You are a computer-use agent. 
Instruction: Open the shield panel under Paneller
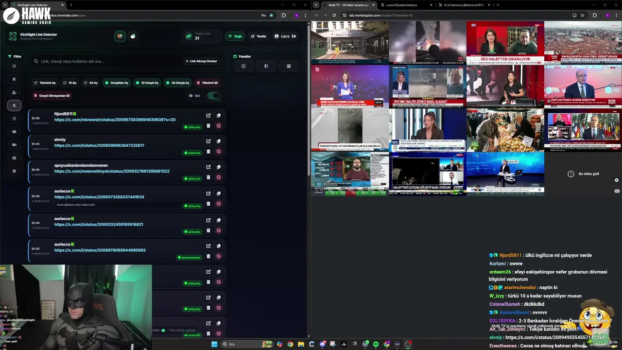[266, 66]
